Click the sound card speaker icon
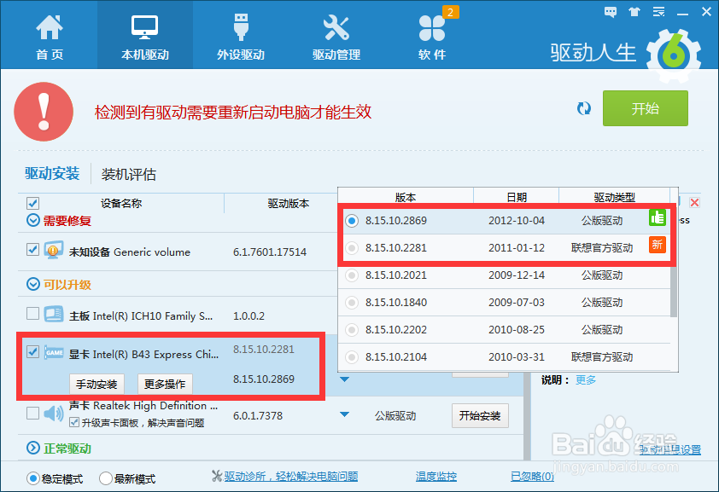Image resolution: width=719 pixels, height=492 pixels. click(x=54, y=414)
